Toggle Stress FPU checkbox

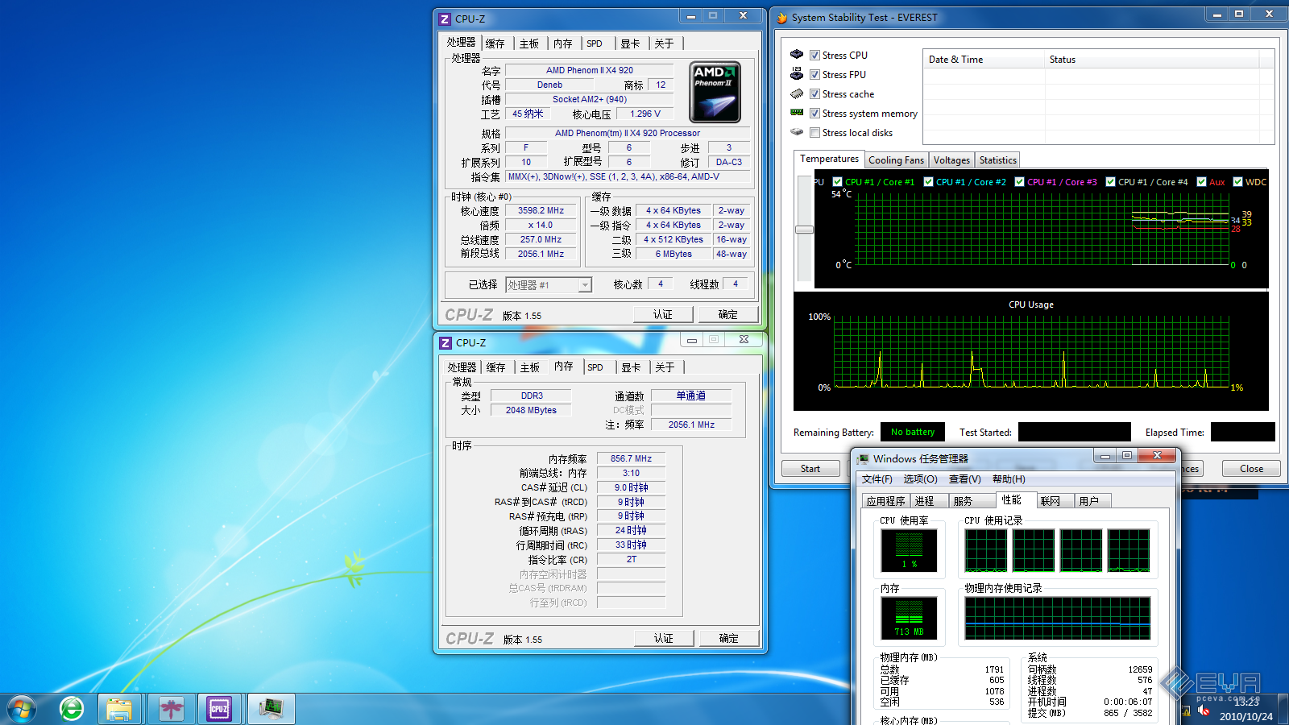click(814, 74)
